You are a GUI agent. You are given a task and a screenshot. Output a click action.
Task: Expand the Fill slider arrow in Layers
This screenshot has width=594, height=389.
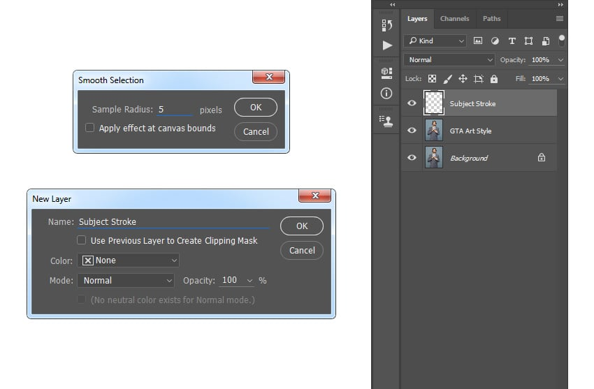pos(560,79)
